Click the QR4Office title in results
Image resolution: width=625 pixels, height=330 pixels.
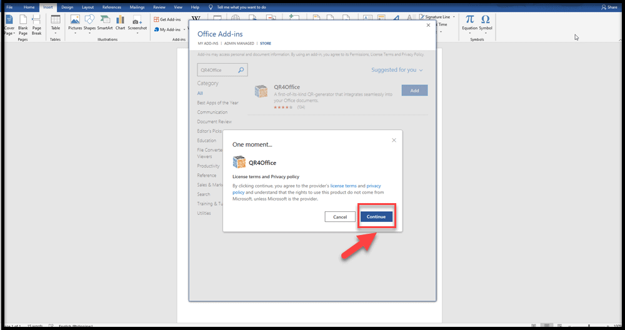point(287,87)
